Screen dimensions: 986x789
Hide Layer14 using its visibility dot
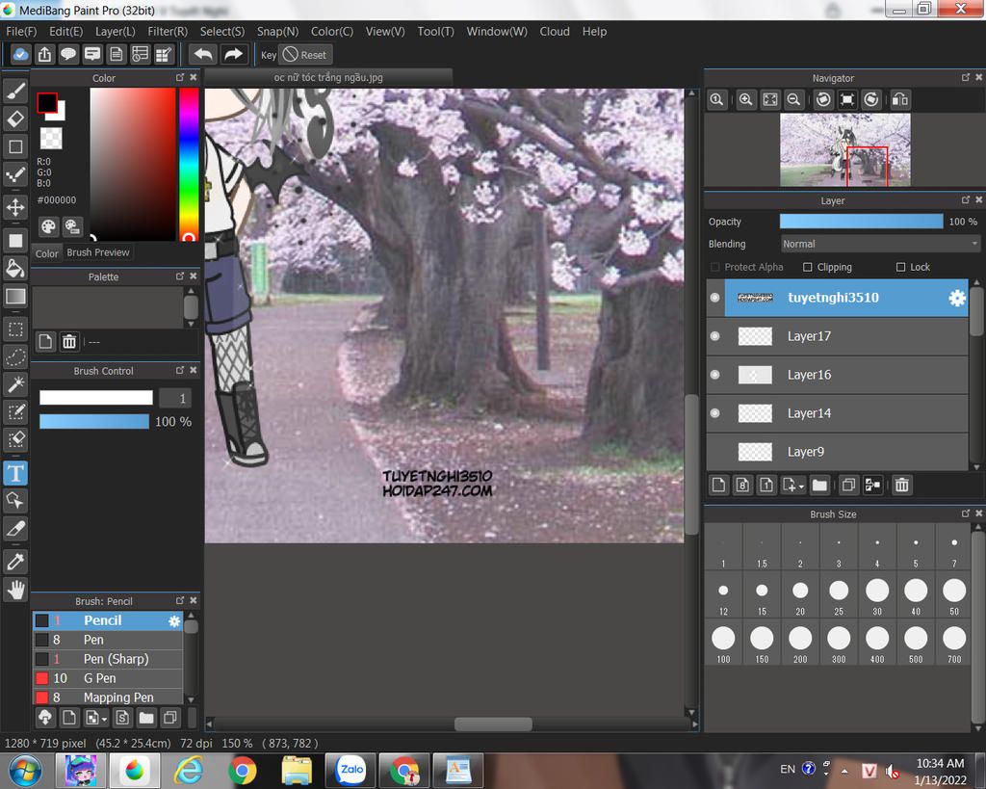715,412
